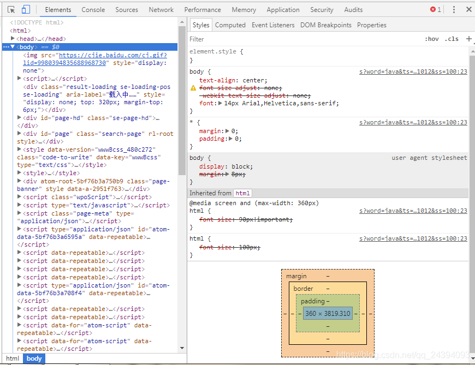
Task: Expand the page-banner div node
Action: tap(20, 181)
